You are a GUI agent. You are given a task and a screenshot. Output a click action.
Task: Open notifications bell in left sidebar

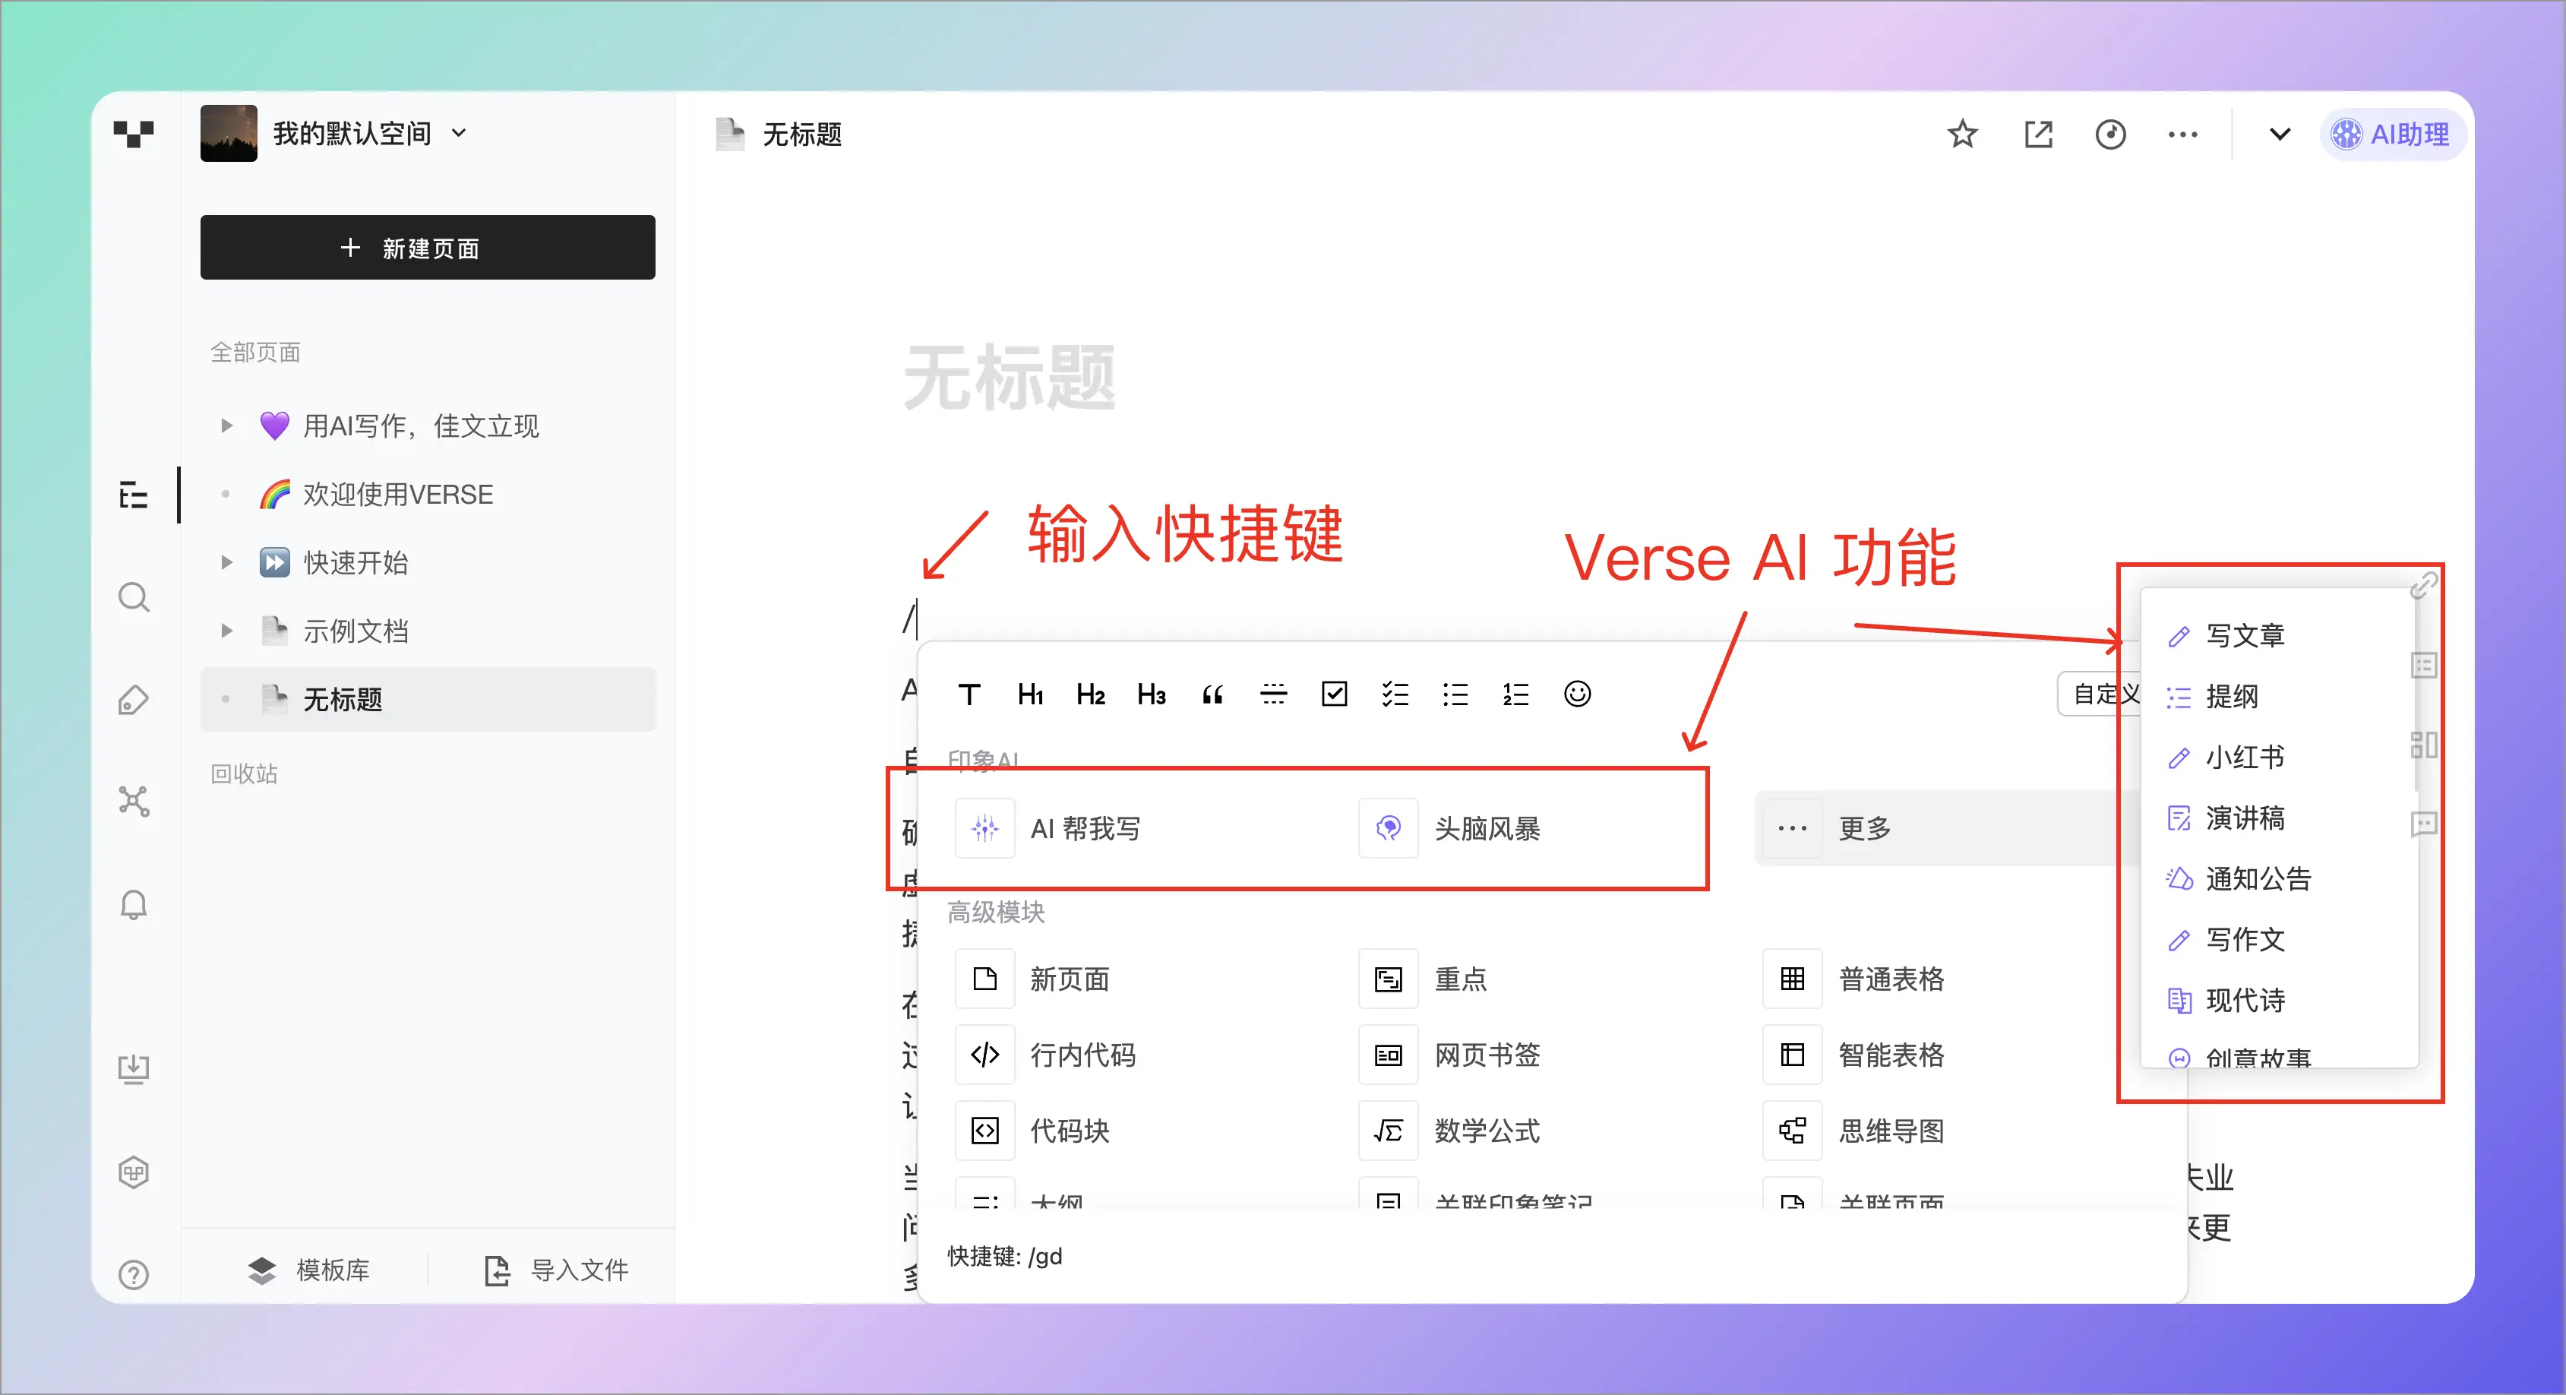coord(134,905)
